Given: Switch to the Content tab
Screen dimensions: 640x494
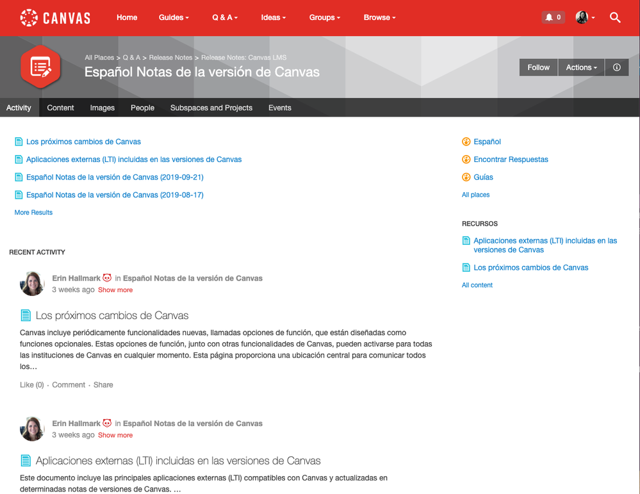Looking at the screenshot, I should tap(60, 108).
